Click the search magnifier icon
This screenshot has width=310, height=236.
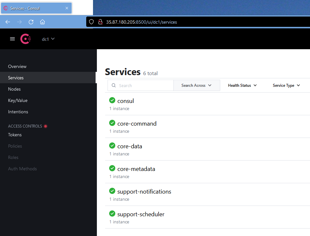114,85
